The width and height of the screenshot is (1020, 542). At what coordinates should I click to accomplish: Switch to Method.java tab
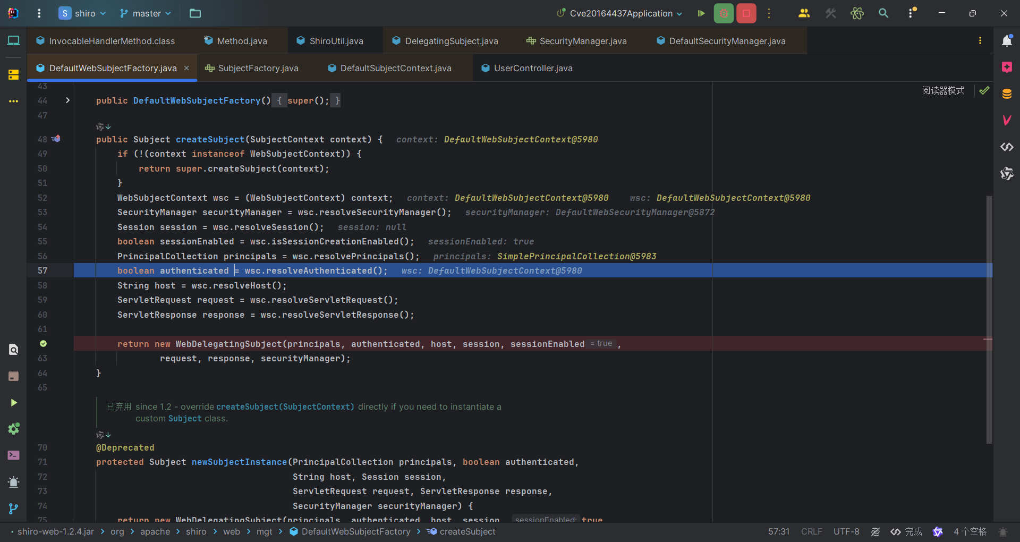(x=235, y=41)
